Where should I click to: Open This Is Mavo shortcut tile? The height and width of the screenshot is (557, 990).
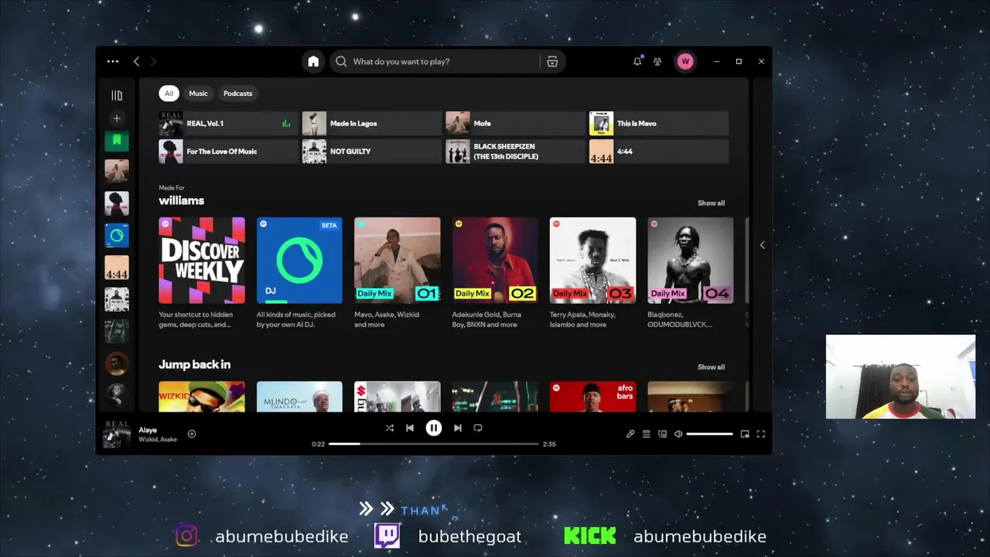(x=659, y=124)
